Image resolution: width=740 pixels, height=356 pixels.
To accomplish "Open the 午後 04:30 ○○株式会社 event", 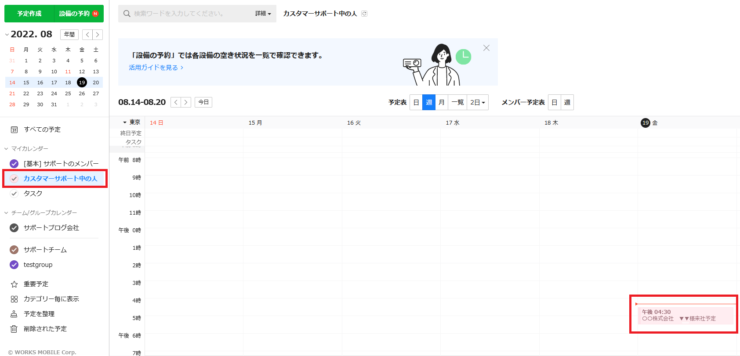I will (685, 316).
